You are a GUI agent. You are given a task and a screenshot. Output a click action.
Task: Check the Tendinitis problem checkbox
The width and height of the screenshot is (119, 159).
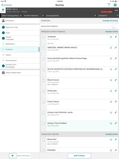point(44,37)
